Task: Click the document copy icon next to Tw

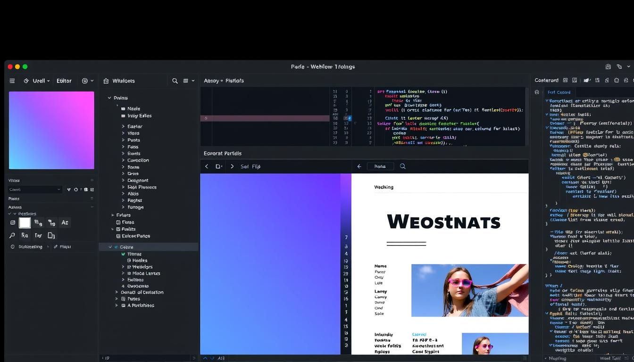Action: tap(51, 235)
